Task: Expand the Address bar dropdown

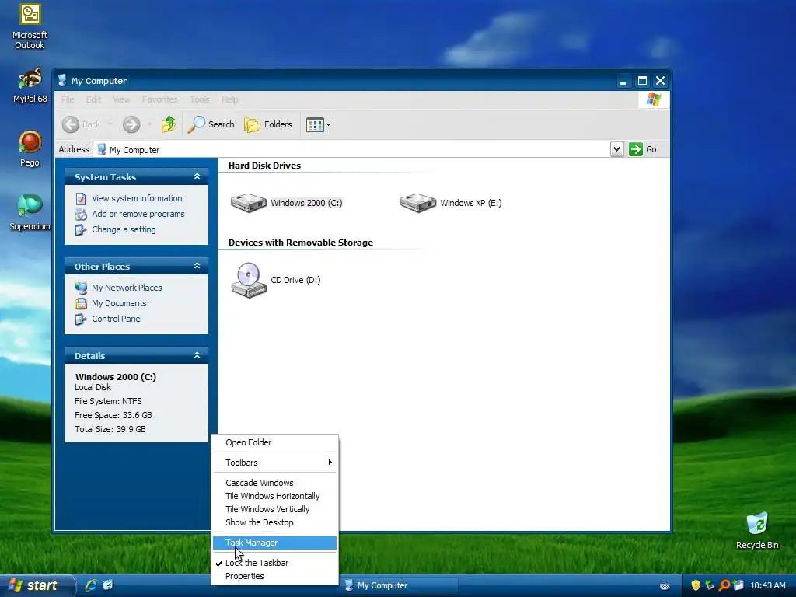Action: click(616, 149)
